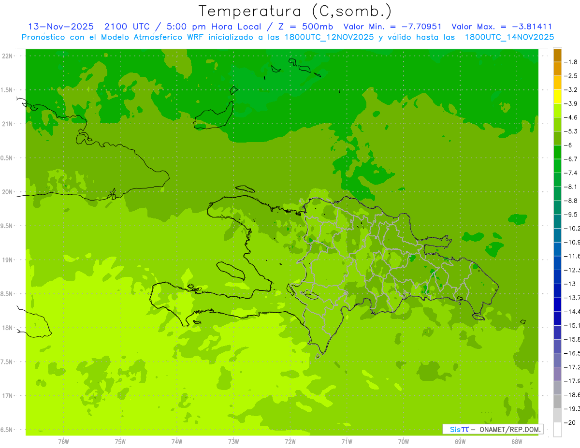
Task: Click the 17N latitude label
Action: pyautogui.click(x=8, y=396)
